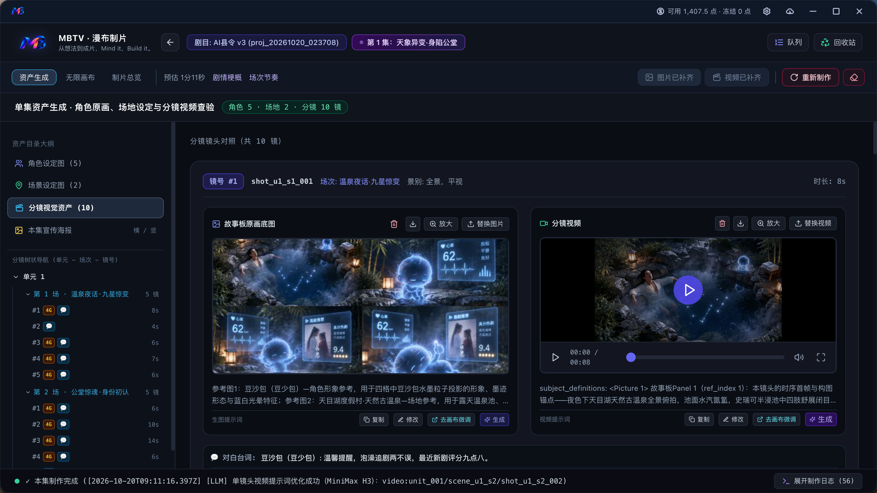Delete the shot video with trash icon
Image resolution: width=877 pixels, height=493 pixels.
(x=722, y=223)
